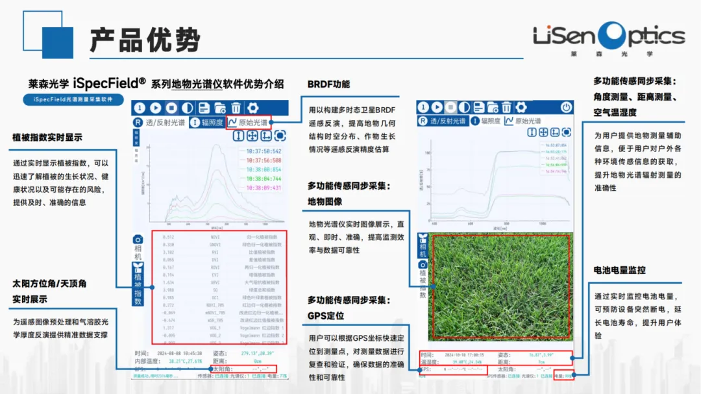Start acquisition play icon in right window

(437, 107)
